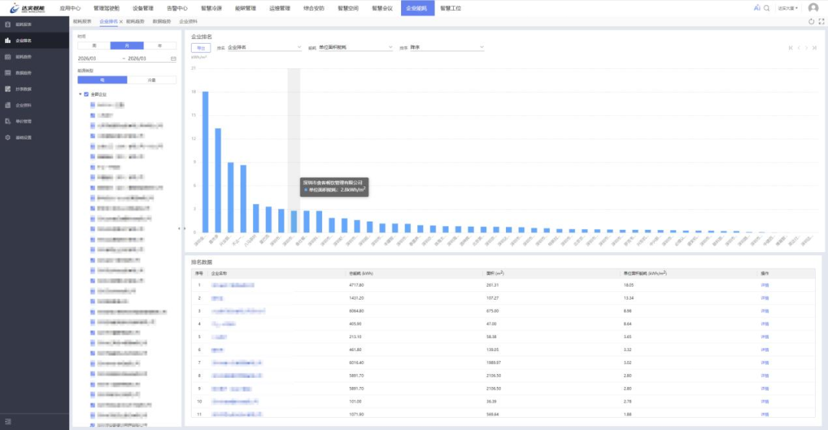Click the refresh icon below the avatar
This screenshot has height=430, width=828.
coord(811,21)
